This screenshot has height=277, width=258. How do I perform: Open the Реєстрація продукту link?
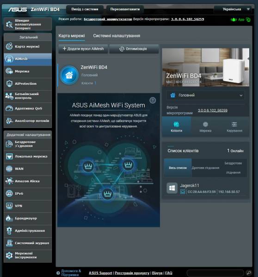132,273
